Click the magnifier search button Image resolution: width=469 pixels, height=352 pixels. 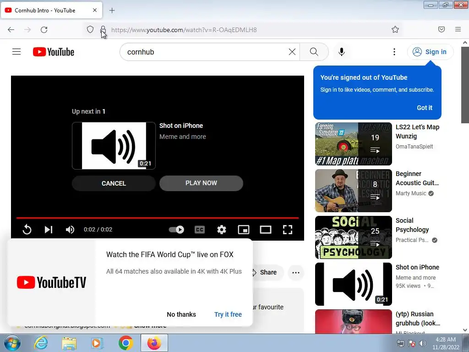(314, 52)
